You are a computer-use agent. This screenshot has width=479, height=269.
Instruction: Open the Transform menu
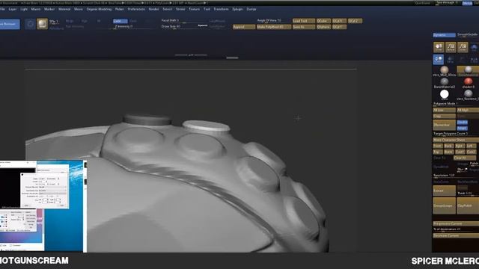pyautogui.click(x=221, y=9)
